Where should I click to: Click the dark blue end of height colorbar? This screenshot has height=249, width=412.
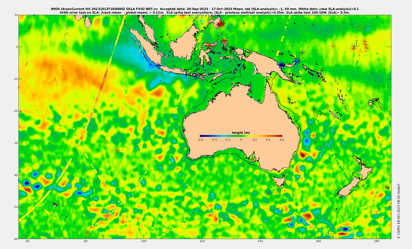[x=201, y=136]
